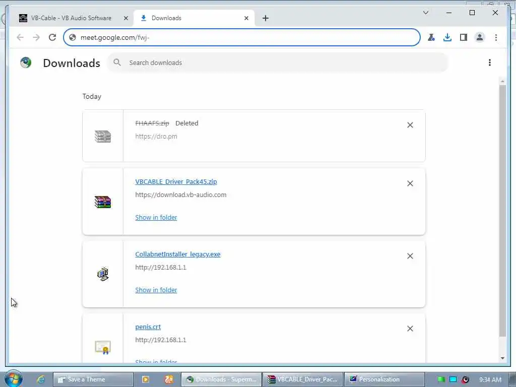Remove CollabnetInstaller_legacy.exe from the list
Viewport: 516px width, 387px height.
coord(410,256)
